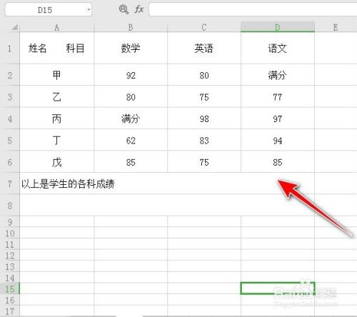Viewport: 357px width, 317px height.
Task: Select row 11 header
Action: click(10, 244)
